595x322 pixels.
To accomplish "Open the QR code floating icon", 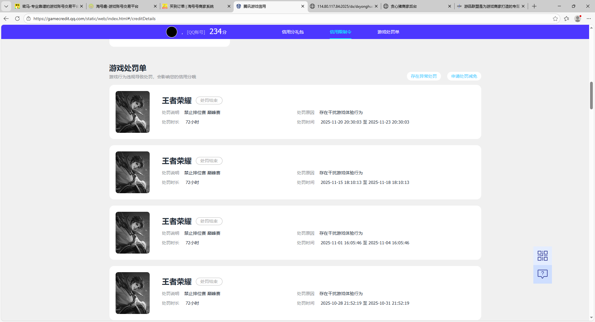I will (x=542, y=256).
